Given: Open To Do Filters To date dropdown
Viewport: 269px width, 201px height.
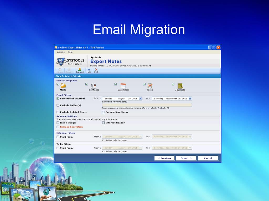Looking at the screenshot, I should tap(190, 148).
